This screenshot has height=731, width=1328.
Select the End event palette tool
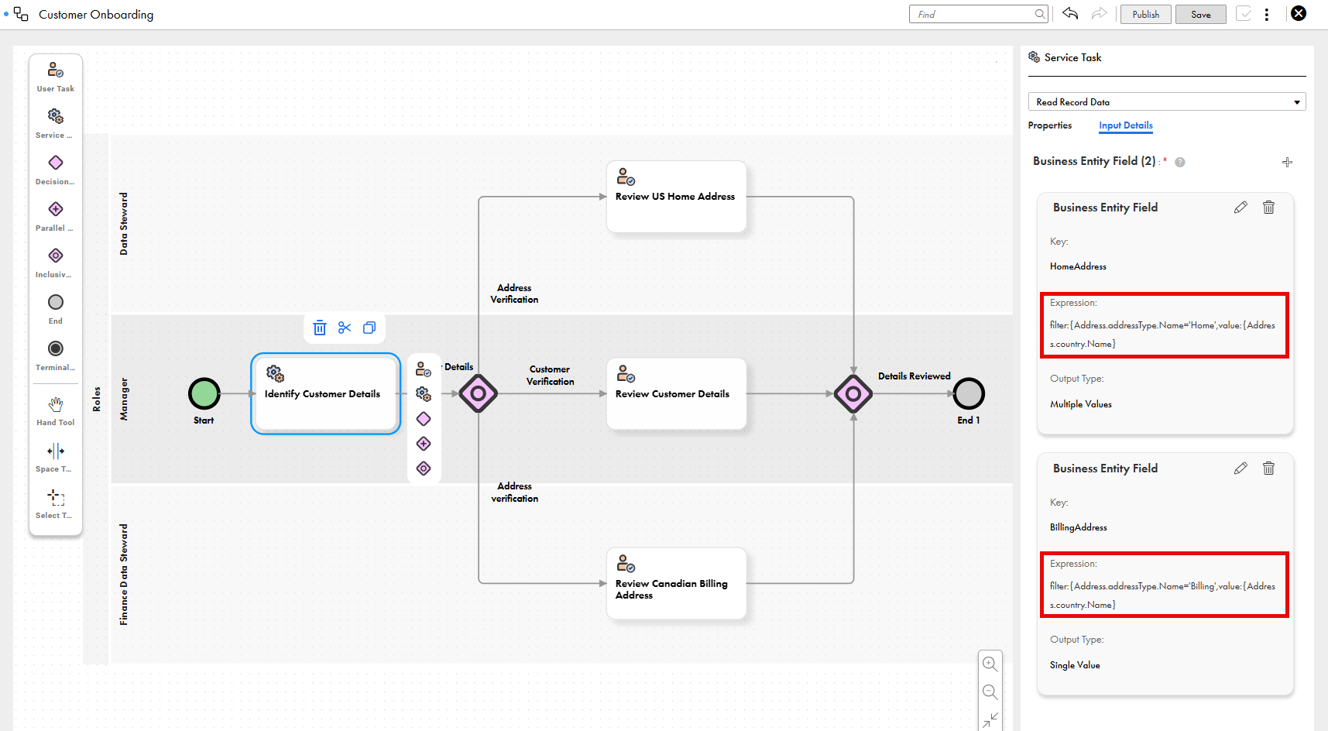tap(56, 309)
